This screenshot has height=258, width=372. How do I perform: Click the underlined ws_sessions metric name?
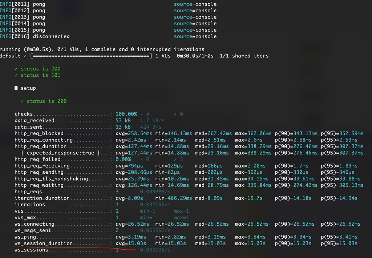(x=31, y=250)
